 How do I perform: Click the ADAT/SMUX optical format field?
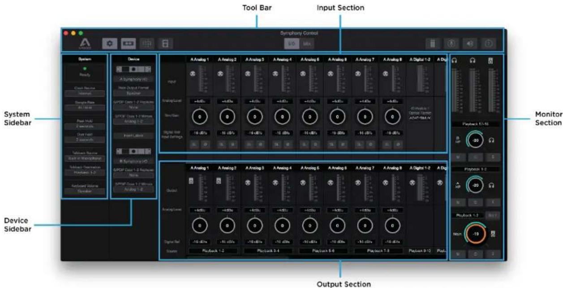point(420,117)
